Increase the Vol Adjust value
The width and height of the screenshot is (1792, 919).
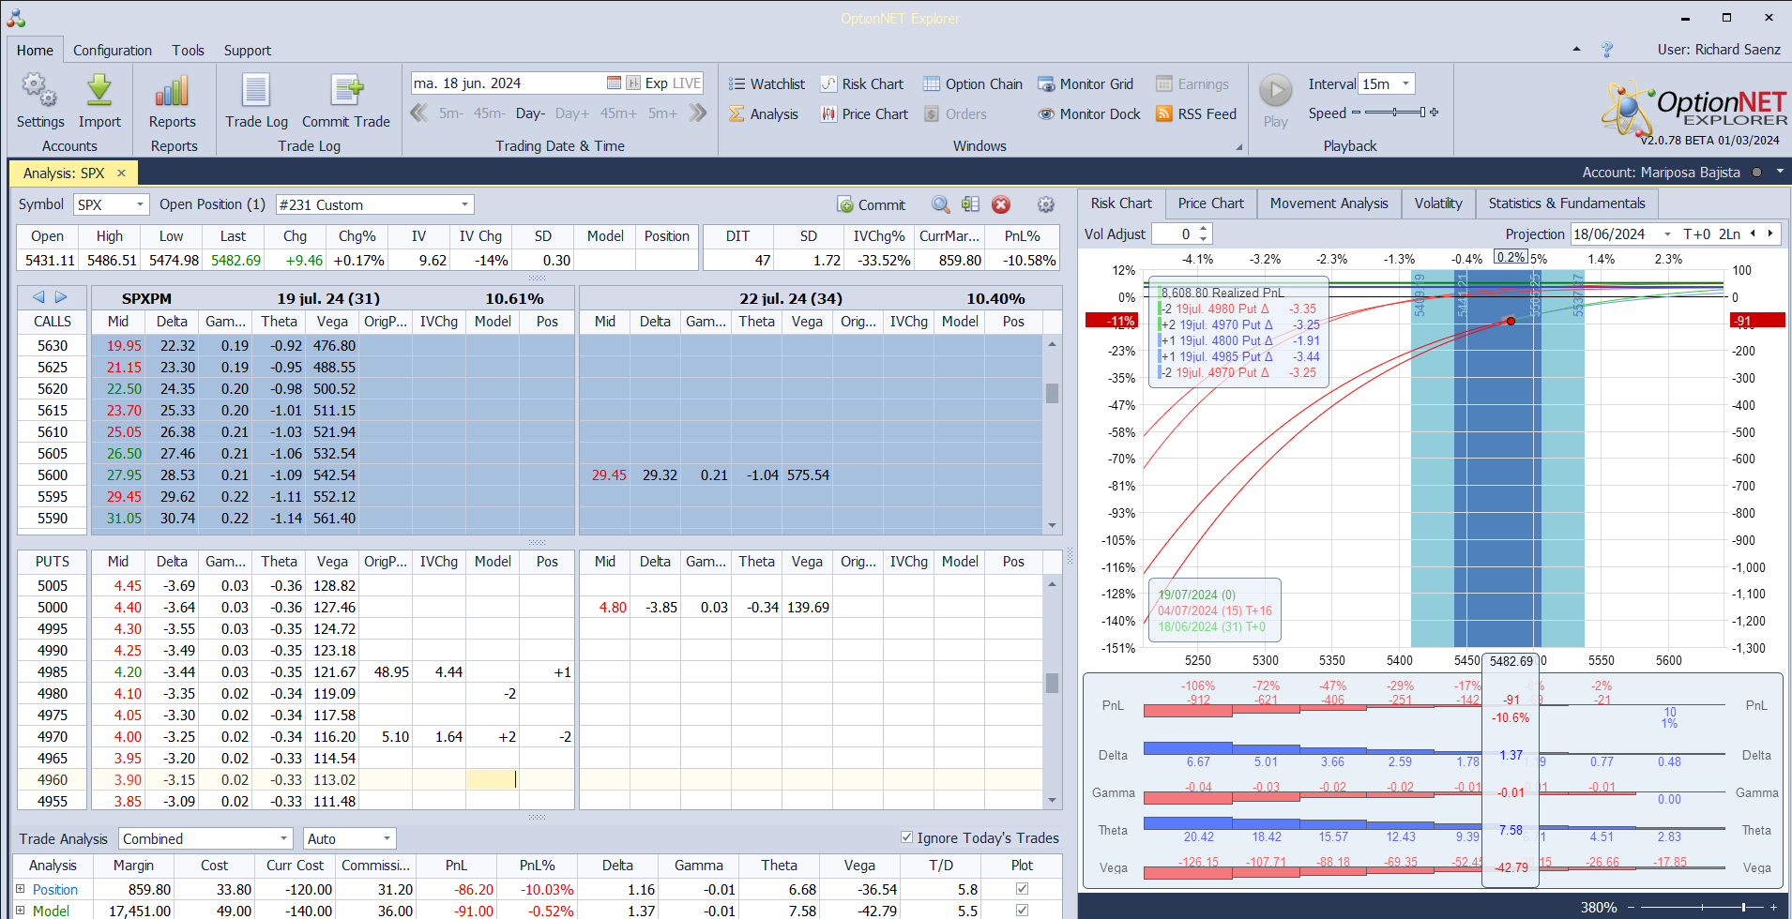click(x=1205, y=229)
